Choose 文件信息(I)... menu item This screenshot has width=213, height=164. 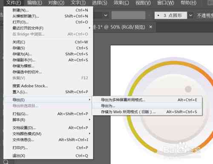pyautogui.click(x=48, y=140)
